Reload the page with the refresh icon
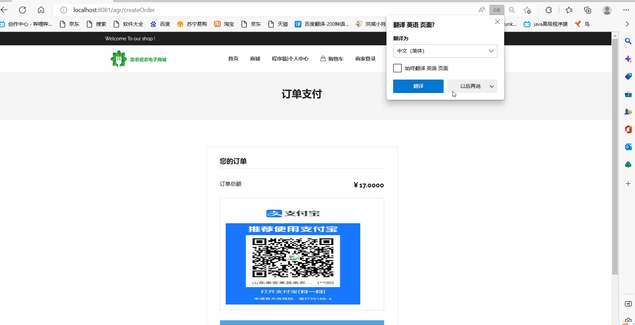The image size is (635, 325). point(23,10)
